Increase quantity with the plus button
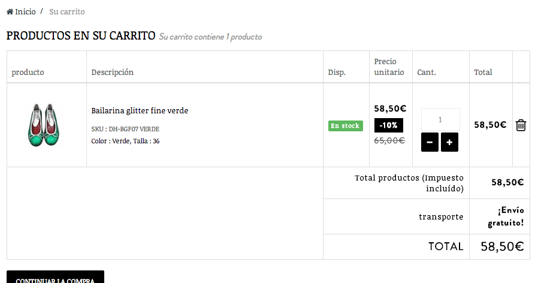The width and height of the screenshot is (541, 283). coord(449,142)
